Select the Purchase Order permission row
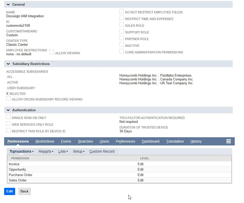The width and height of the screenshot is (244, 203). [x=119, y=175]
